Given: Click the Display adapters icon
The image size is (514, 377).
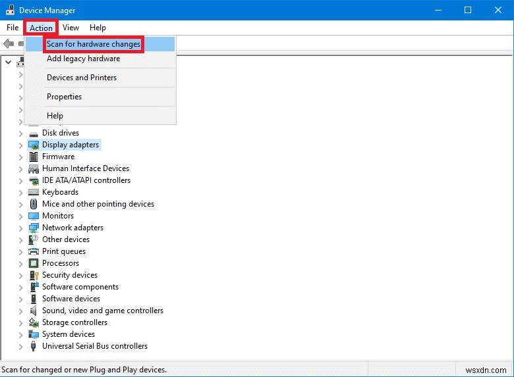Looking at the screenshot, I should click(34, 145).
